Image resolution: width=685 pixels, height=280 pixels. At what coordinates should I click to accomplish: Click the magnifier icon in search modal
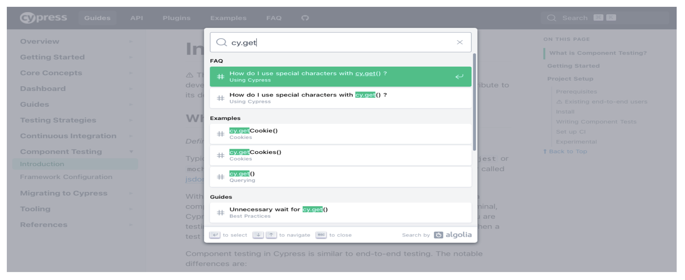tap(221, 42)
